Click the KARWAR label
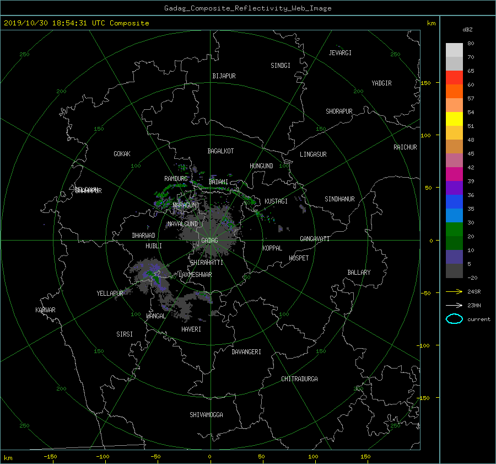Viewport: 496px width, 464px height. 45,310
